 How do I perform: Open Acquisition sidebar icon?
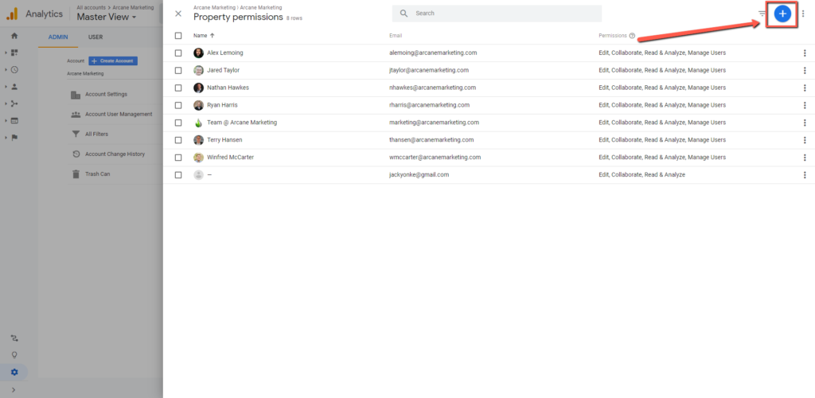[14, 104]
